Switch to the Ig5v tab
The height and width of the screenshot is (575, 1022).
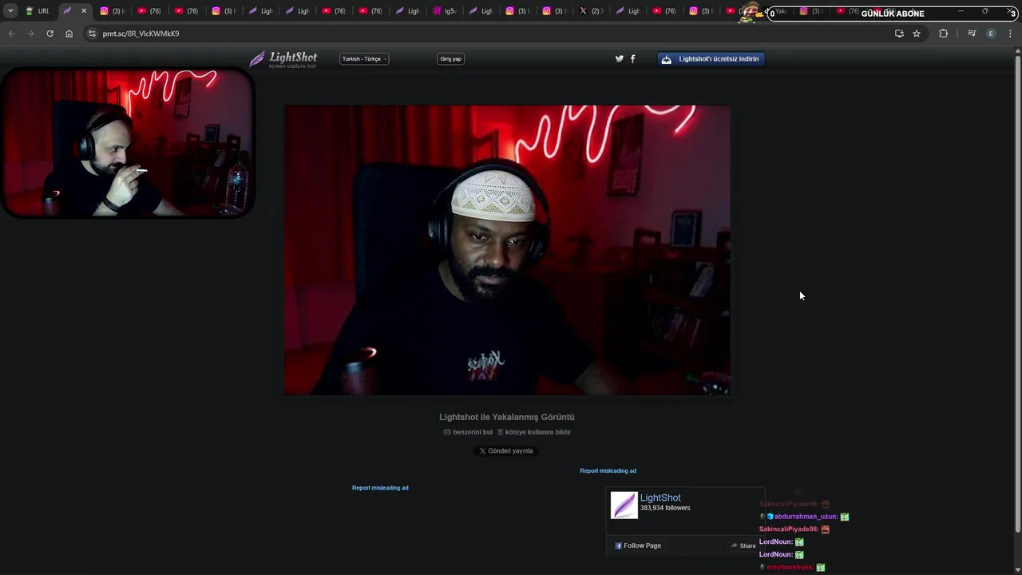pos(443,11)
